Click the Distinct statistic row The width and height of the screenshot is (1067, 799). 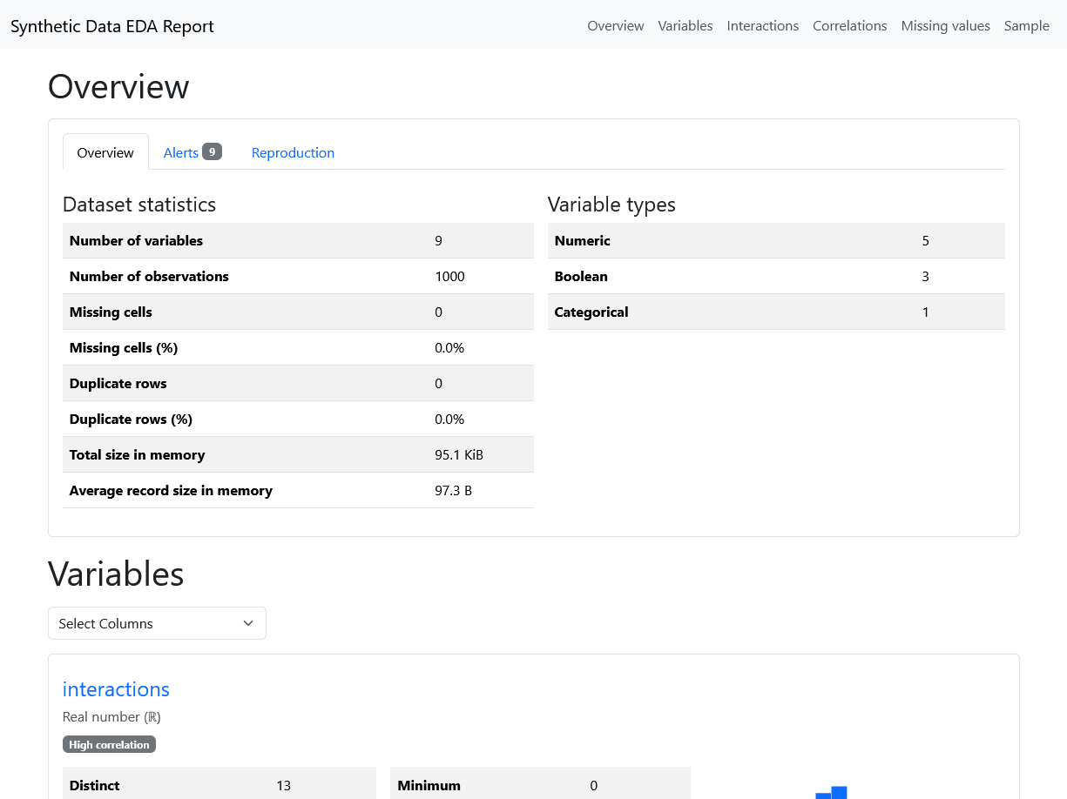coord(219,785)
